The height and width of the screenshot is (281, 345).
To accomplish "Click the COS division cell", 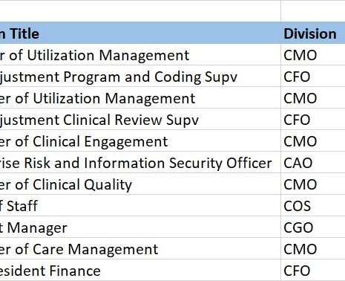I will tap(313, 205).
